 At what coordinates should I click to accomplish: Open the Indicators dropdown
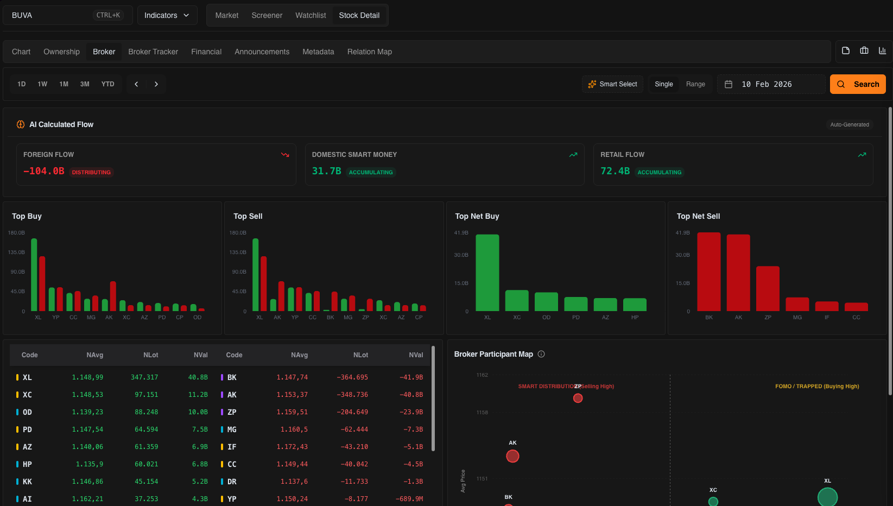pyautogui.click(x=167, y=15)
